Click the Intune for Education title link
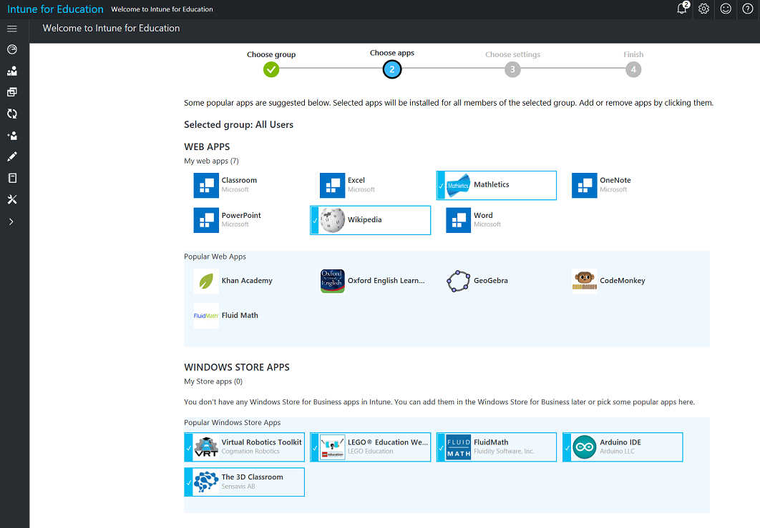760x528 pixels. tap(55, 9)
